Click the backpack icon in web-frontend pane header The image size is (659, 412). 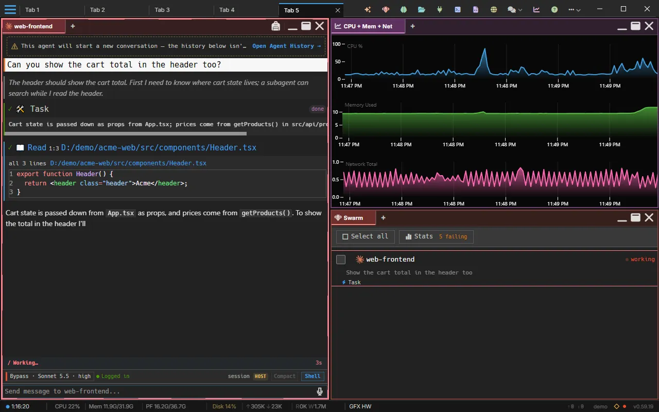point(275,26)
